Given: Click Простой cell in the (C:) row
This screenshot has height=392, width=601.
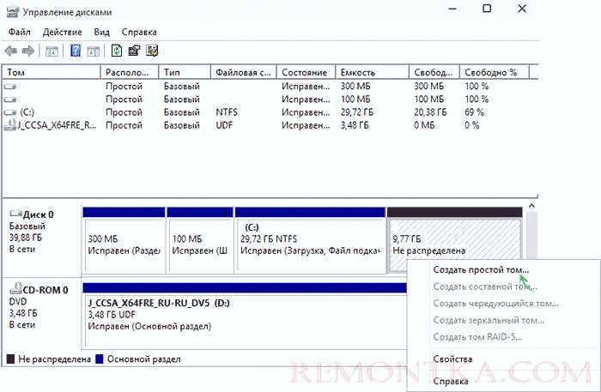Looking at the screenshot, I should click(x=124, y=112).
